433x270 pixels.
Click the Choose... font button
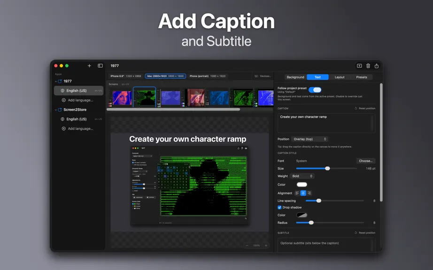(x=366, y=161)
